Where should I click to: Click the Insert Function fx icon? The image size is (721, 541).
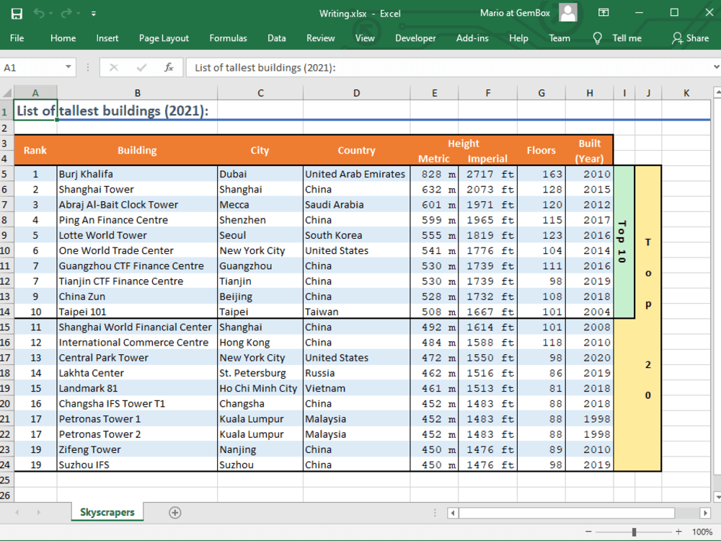169,68
